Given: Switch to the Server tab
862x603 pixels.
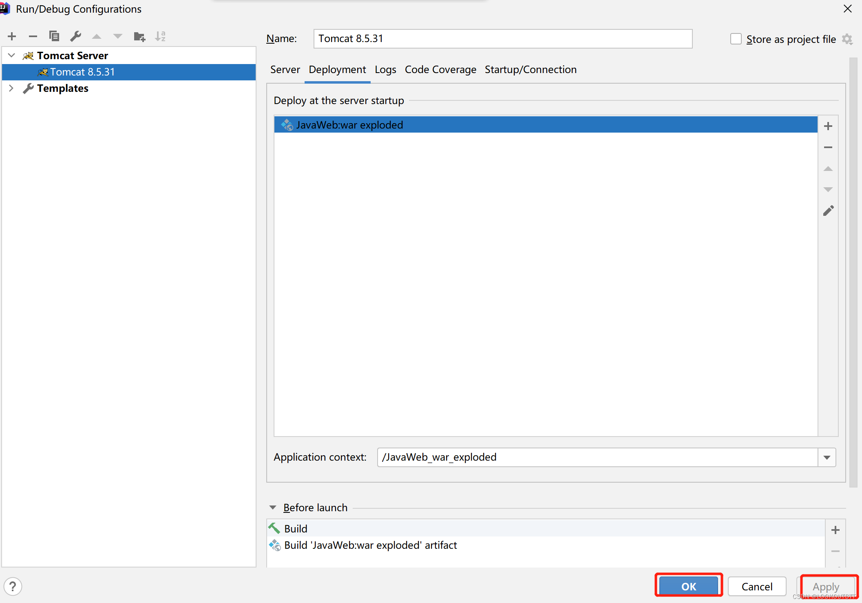Looking at the screenshot, I should click(285, 70).
